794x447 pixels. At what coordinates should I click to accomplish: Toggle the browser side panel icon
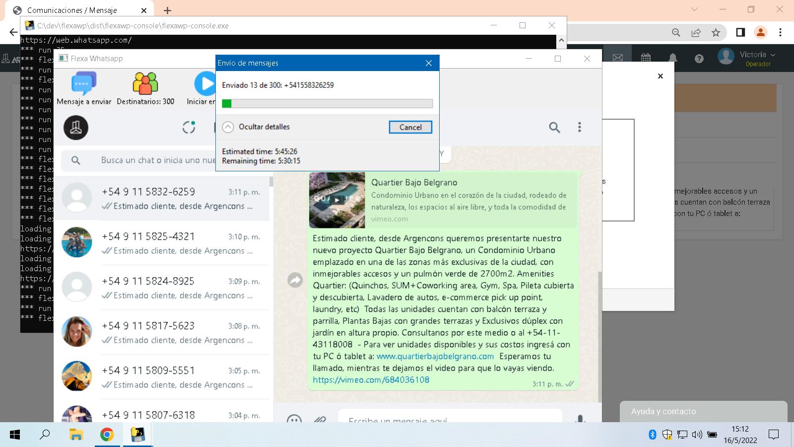[740, 32]
